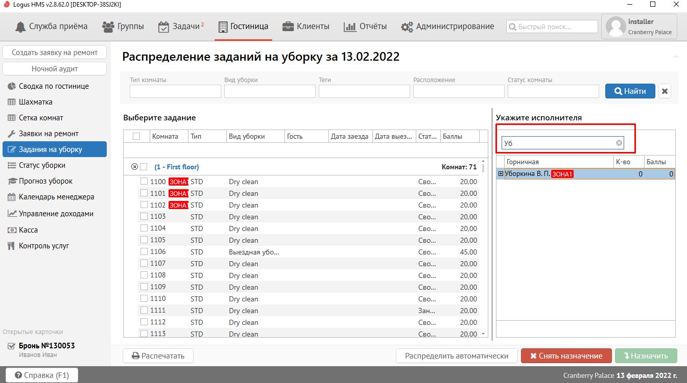Open Прогноз уборок sidebar item
The image size is (687, 383).
tap(45, 181)
